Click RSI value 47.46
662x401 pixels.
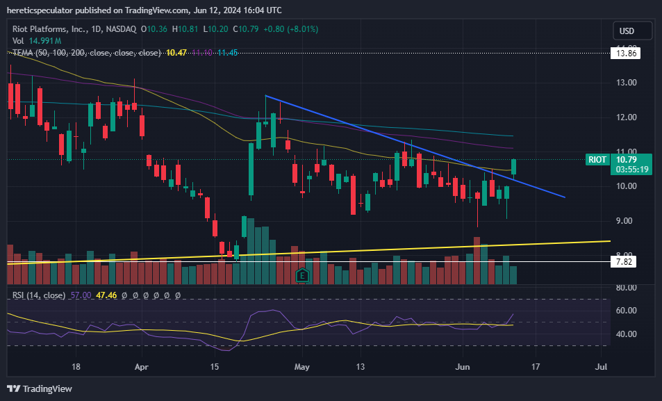tap(106, 295)
